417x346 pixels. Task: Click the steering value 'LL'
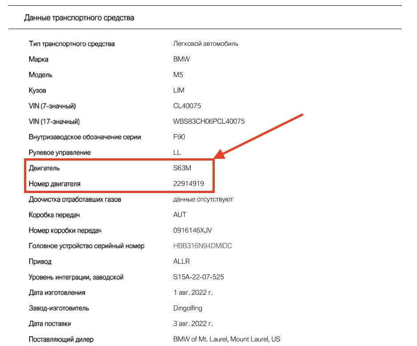pos(177,153)
